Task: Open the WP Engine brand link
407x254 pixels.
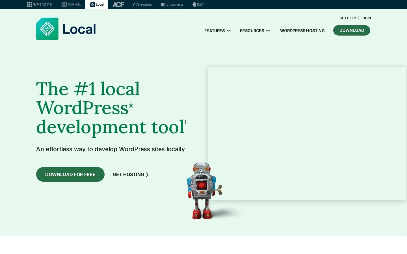Action: [x=40, y=5]
